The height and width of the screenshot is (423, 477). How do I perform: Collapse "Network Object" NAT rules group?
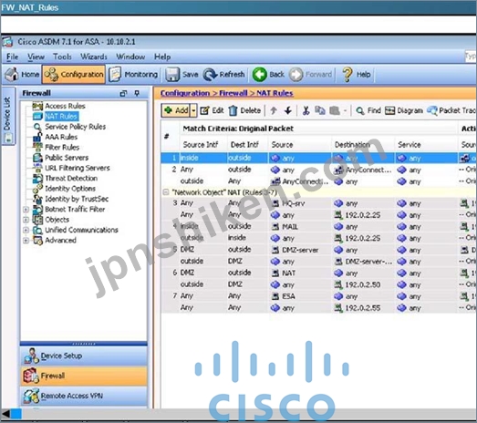[x=166, y=192]
